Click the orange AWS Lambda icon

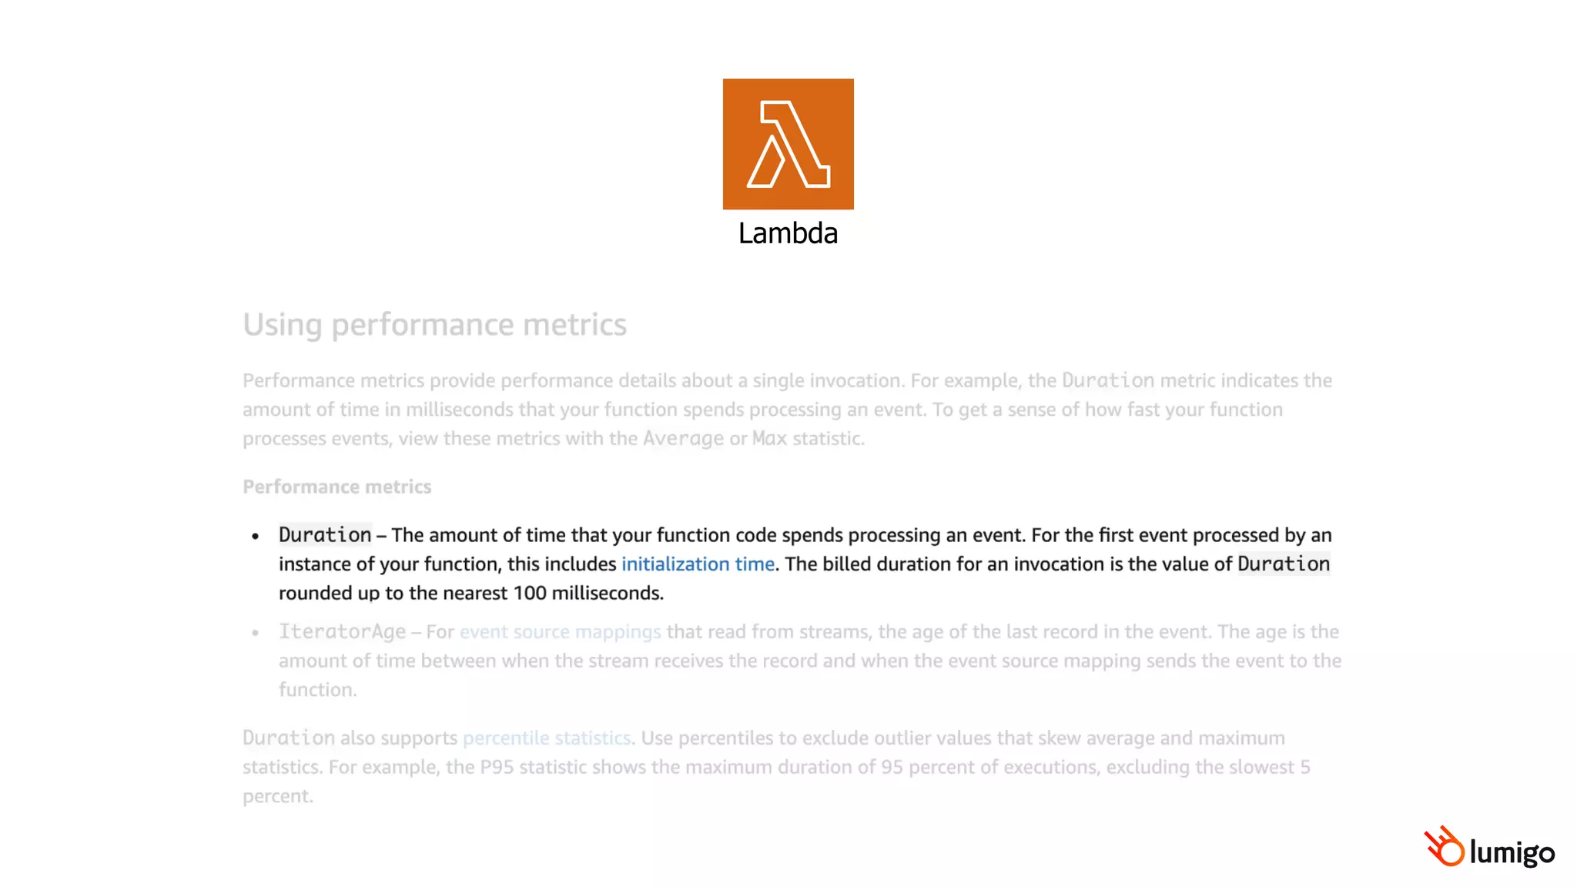coord(788,144)
